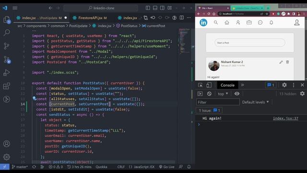Image resolution: width=307 pixels, height=173 pixels.
Task: Click the go-to-previous-change arrow icon in editor toolbar
Action: (153, 18)
